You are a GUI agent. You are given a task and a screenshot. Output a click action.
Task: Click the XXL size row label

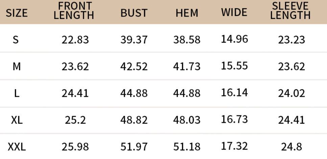(x=17, y=147)
